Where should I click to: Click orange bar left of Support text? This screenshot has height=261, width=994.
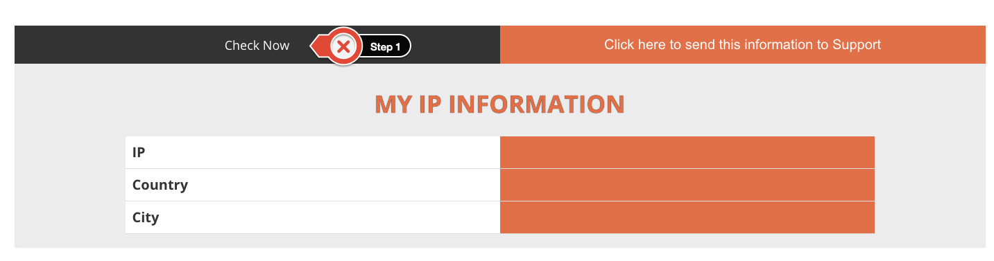click(551, 44)
